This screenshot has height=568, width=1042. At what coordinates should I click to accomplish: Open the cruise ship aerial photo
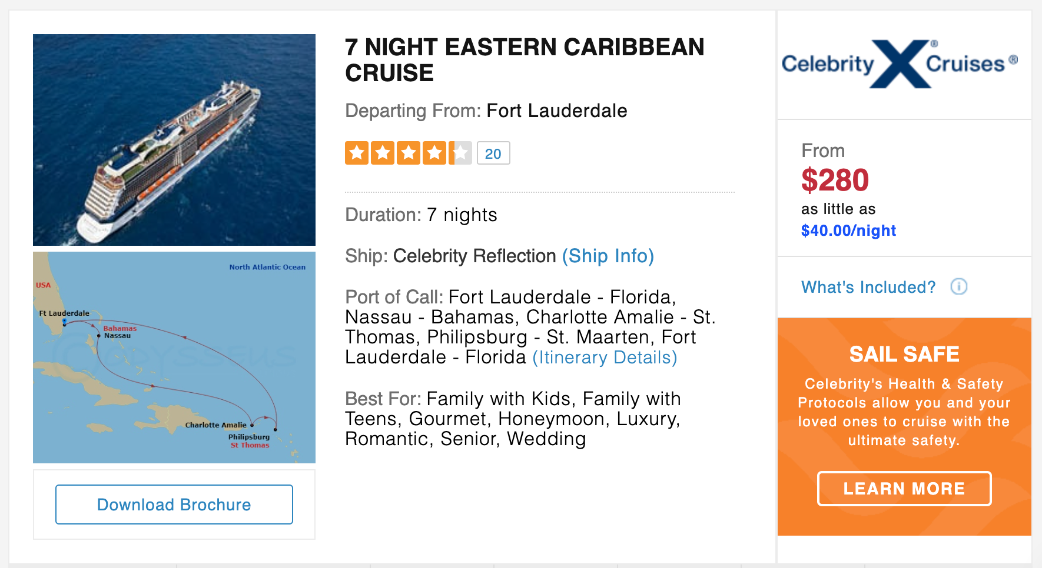coord(174,139)
